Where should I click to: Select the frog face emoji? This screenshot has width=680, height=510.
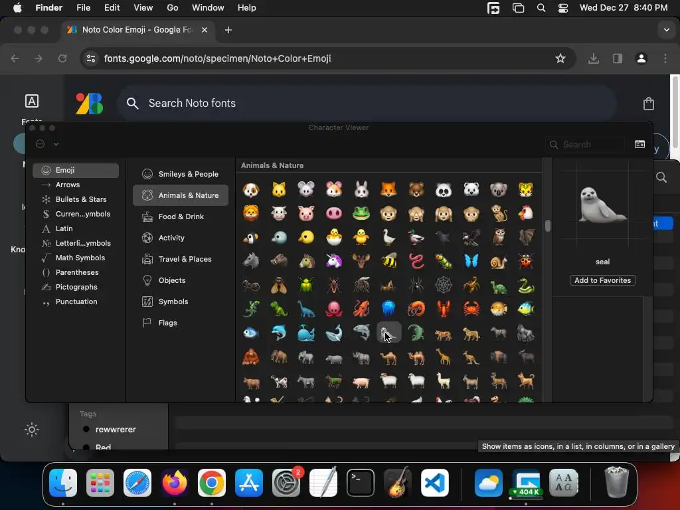click(361, 213)
